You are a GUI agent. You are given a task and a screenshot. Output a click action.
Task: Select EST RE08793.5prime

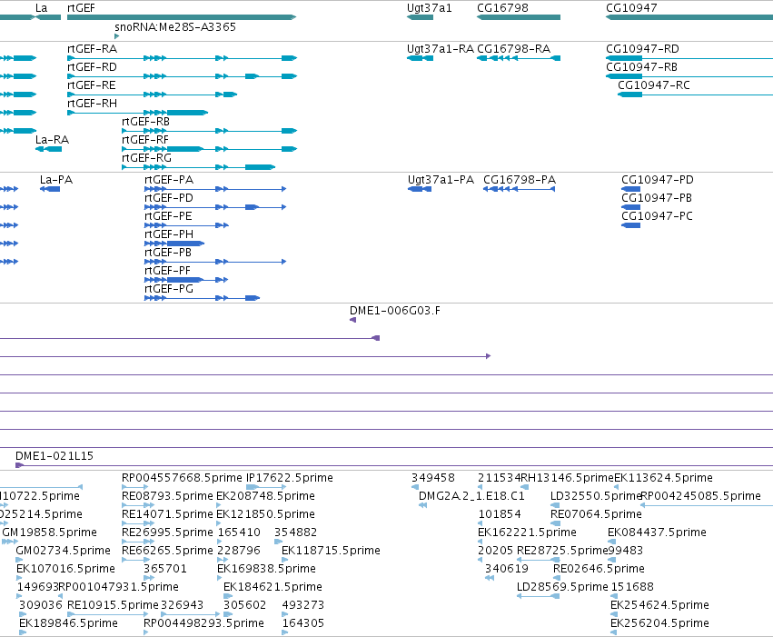point(138,505)
